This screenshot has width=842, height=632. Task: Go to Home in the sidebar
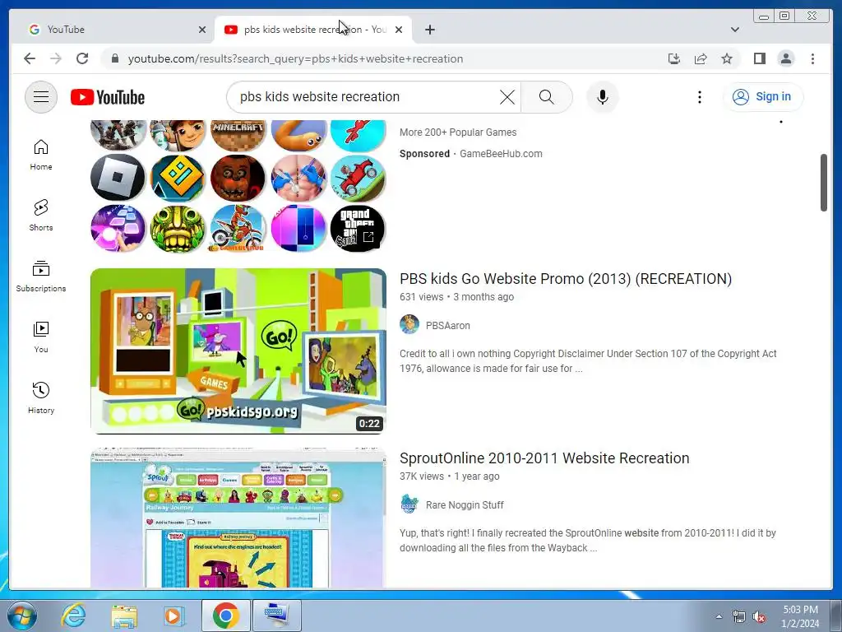pyautogui.click(x=41, y=156)
